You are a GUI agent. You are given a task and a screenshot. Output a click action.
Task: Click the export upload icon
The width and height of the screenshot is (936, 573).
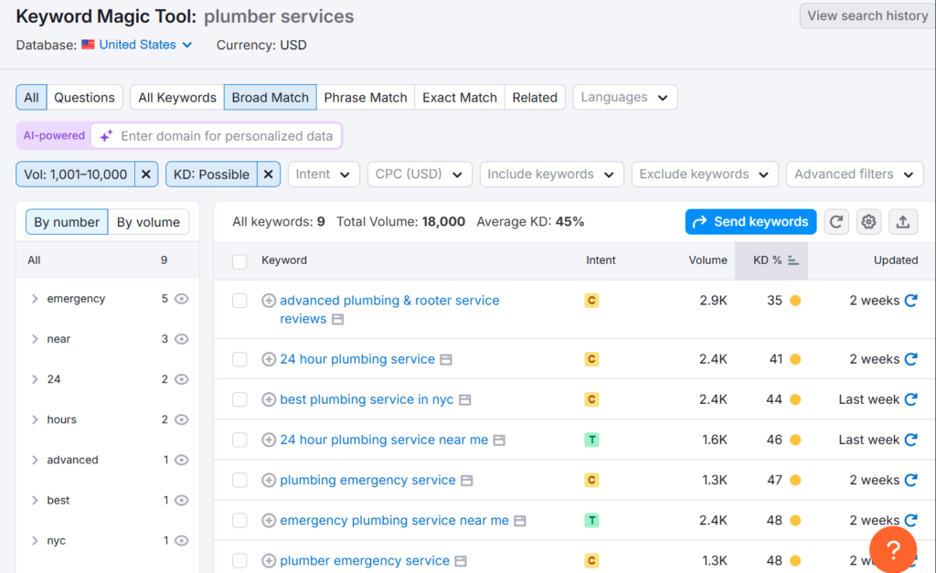click(x=903, y=221)
